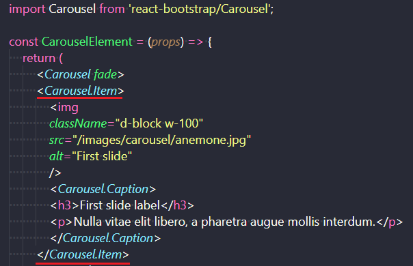This screenshot has width=413, height=266.
Task: Click the self-closing /> of the img tag
Action: coord(55,173)
